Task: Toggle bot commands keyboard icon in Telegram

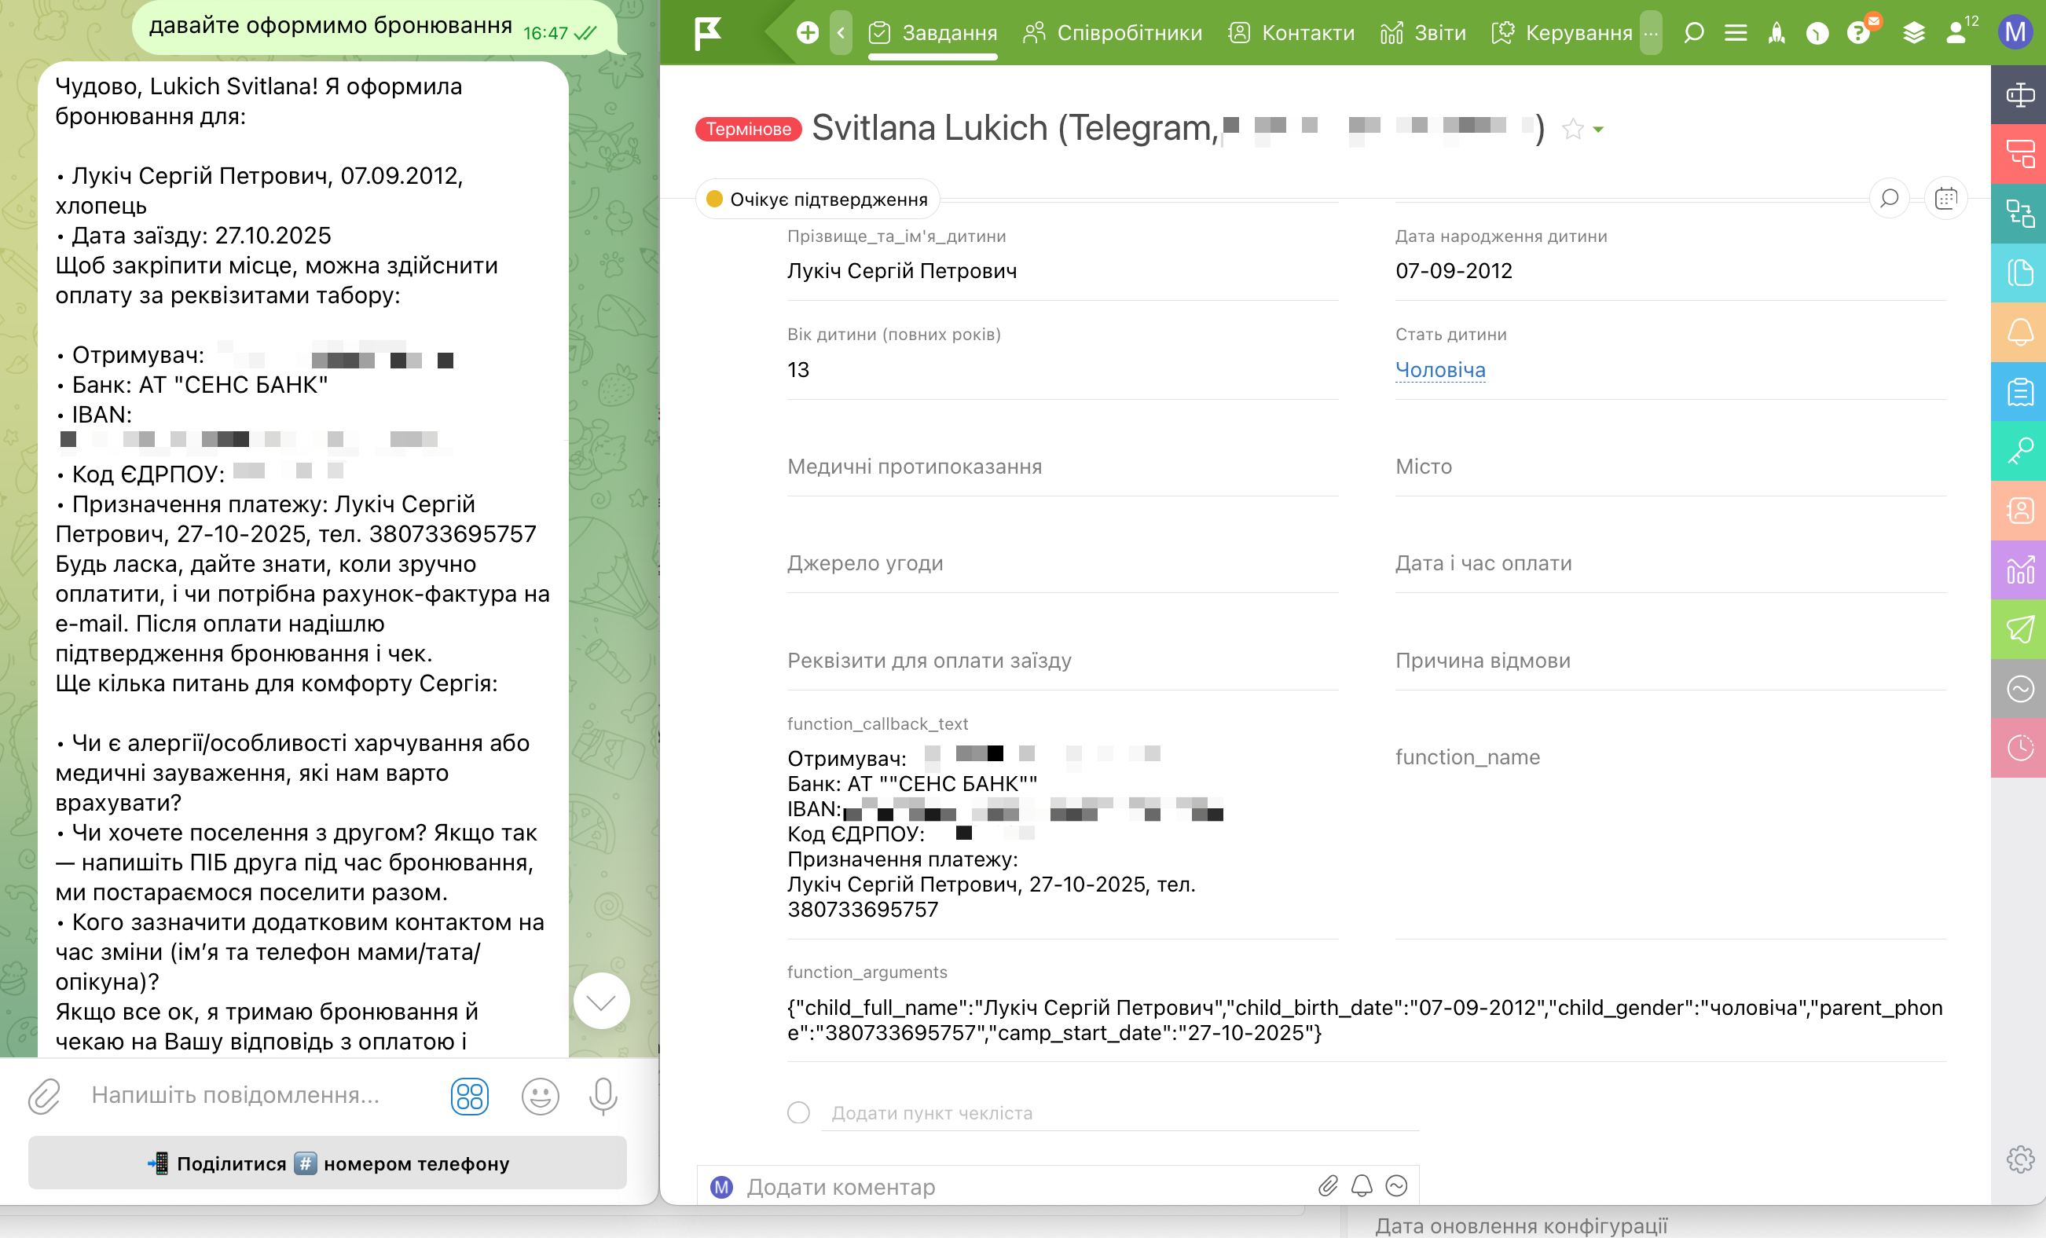Action: click(469, 1096)
